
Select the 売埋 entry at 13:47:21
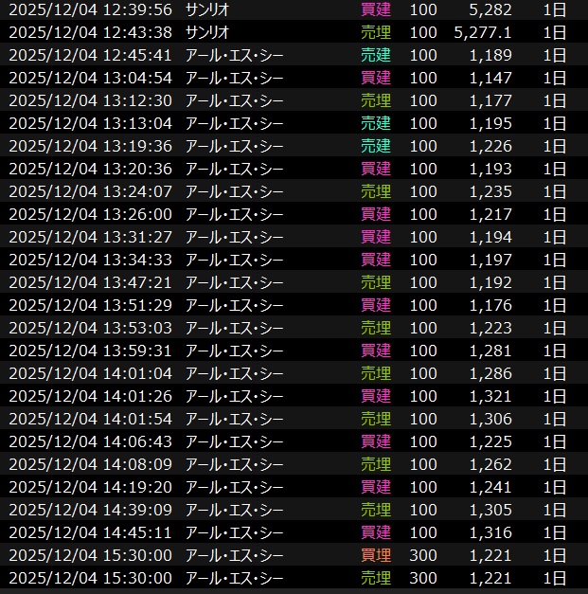point(376,282)
